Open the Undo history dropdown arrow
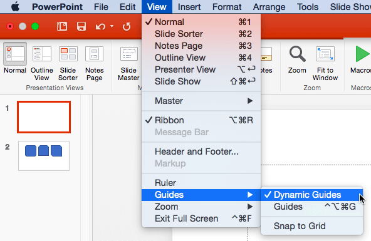Image resolution: width=371 pixels, height=241 pixels. [x=112, y=26]
